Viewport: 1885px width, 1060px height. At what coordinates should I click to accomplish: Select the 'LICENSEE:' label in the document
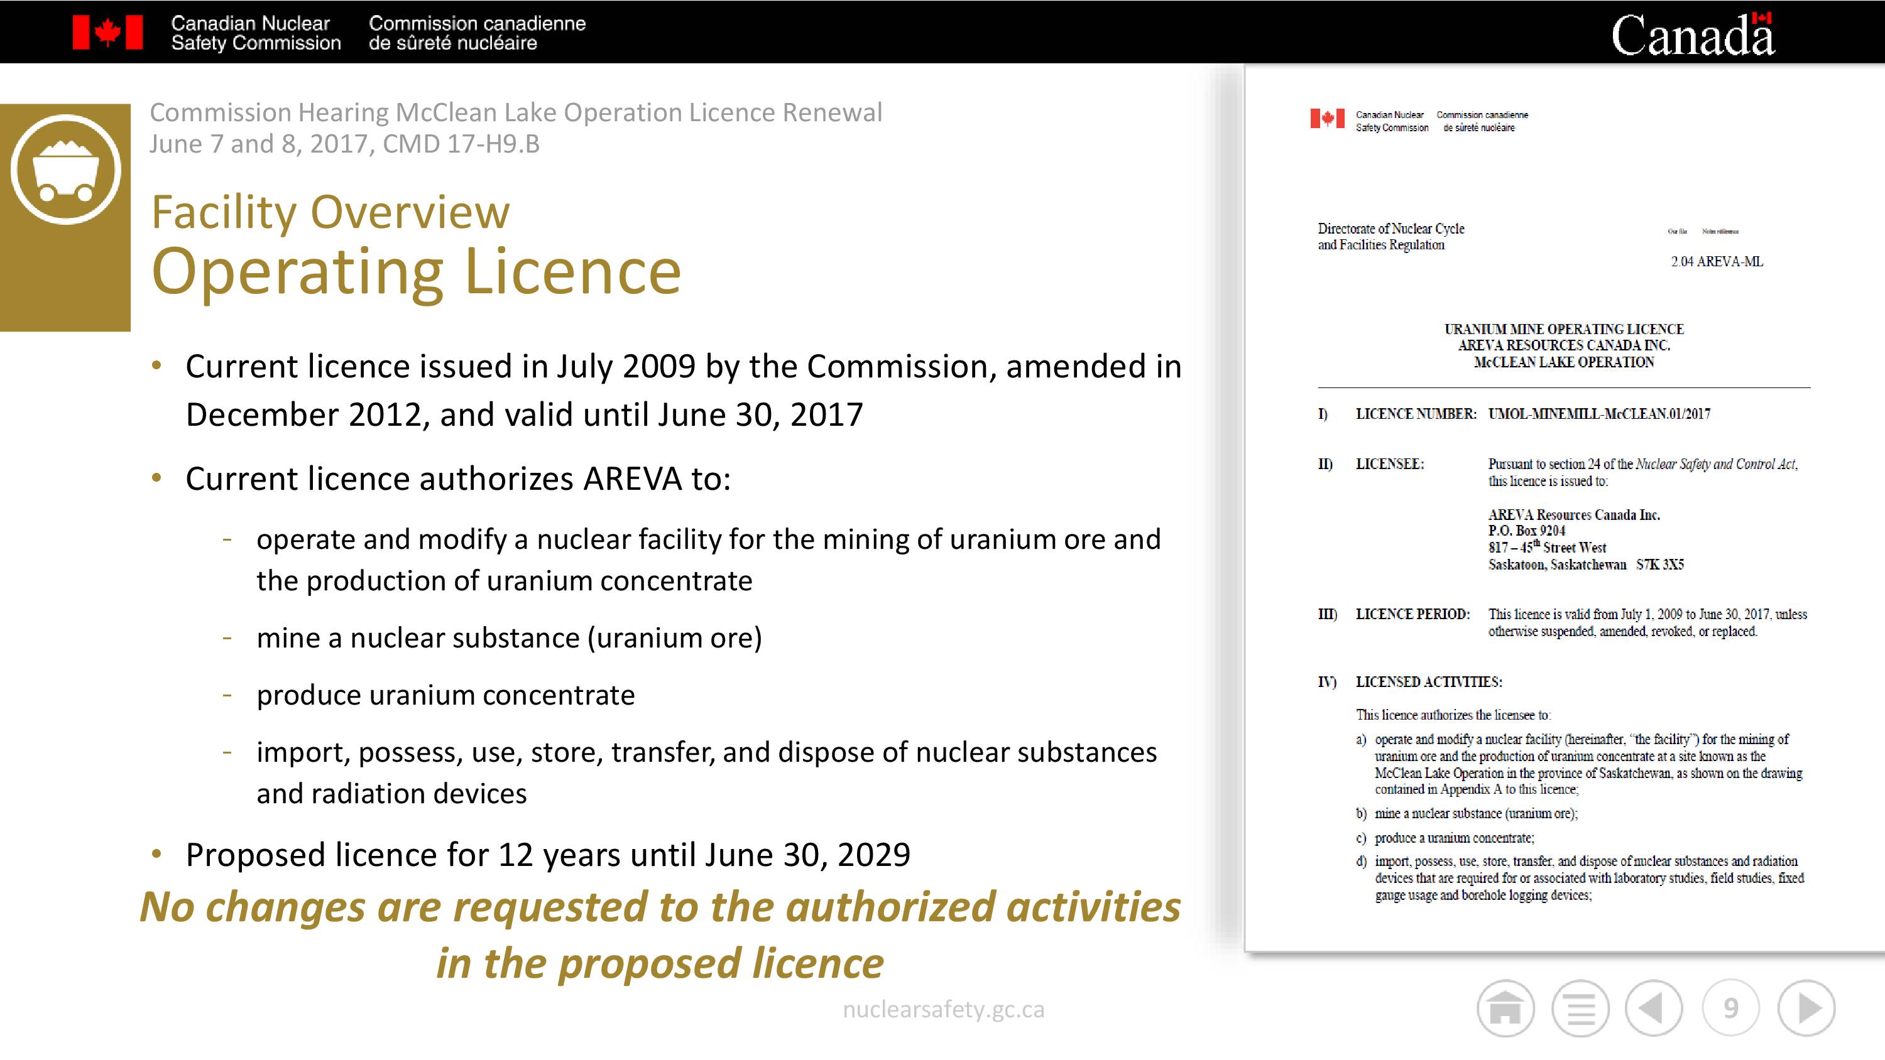[x=1390, y=465]
